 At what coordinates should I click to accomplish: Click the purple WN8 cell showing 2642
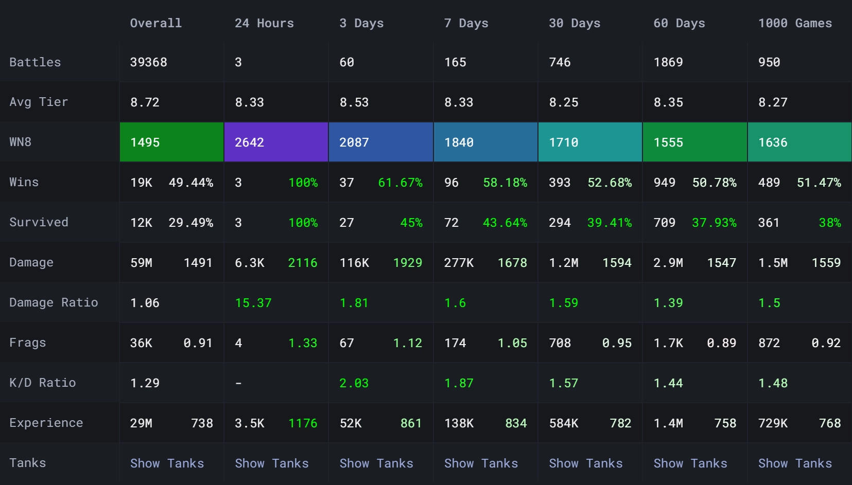276,142
